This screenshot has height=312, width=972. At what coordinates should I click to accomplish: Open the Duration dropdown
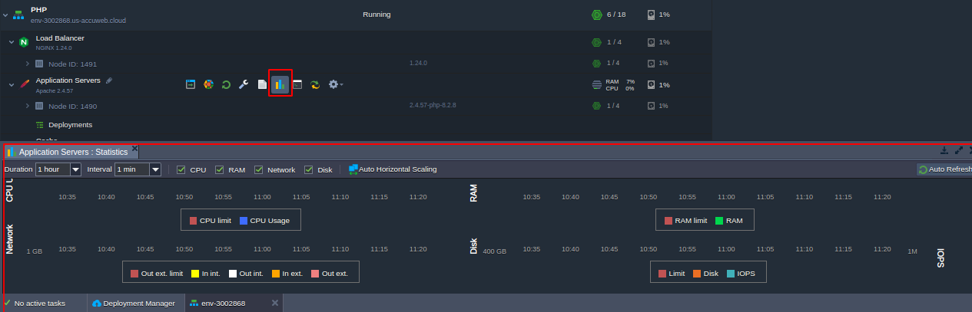coord(75,169)
